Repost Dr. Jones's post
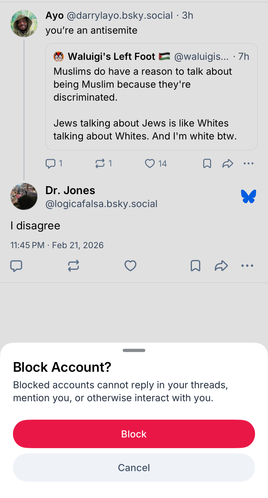Screen dimensions: 268x498 [73, 266]
